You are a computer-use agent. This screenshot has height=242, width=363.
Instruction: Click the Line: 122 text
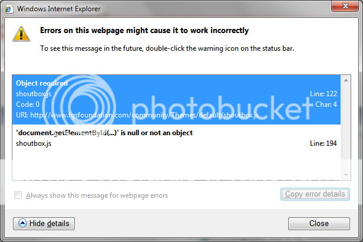point(324,94)
